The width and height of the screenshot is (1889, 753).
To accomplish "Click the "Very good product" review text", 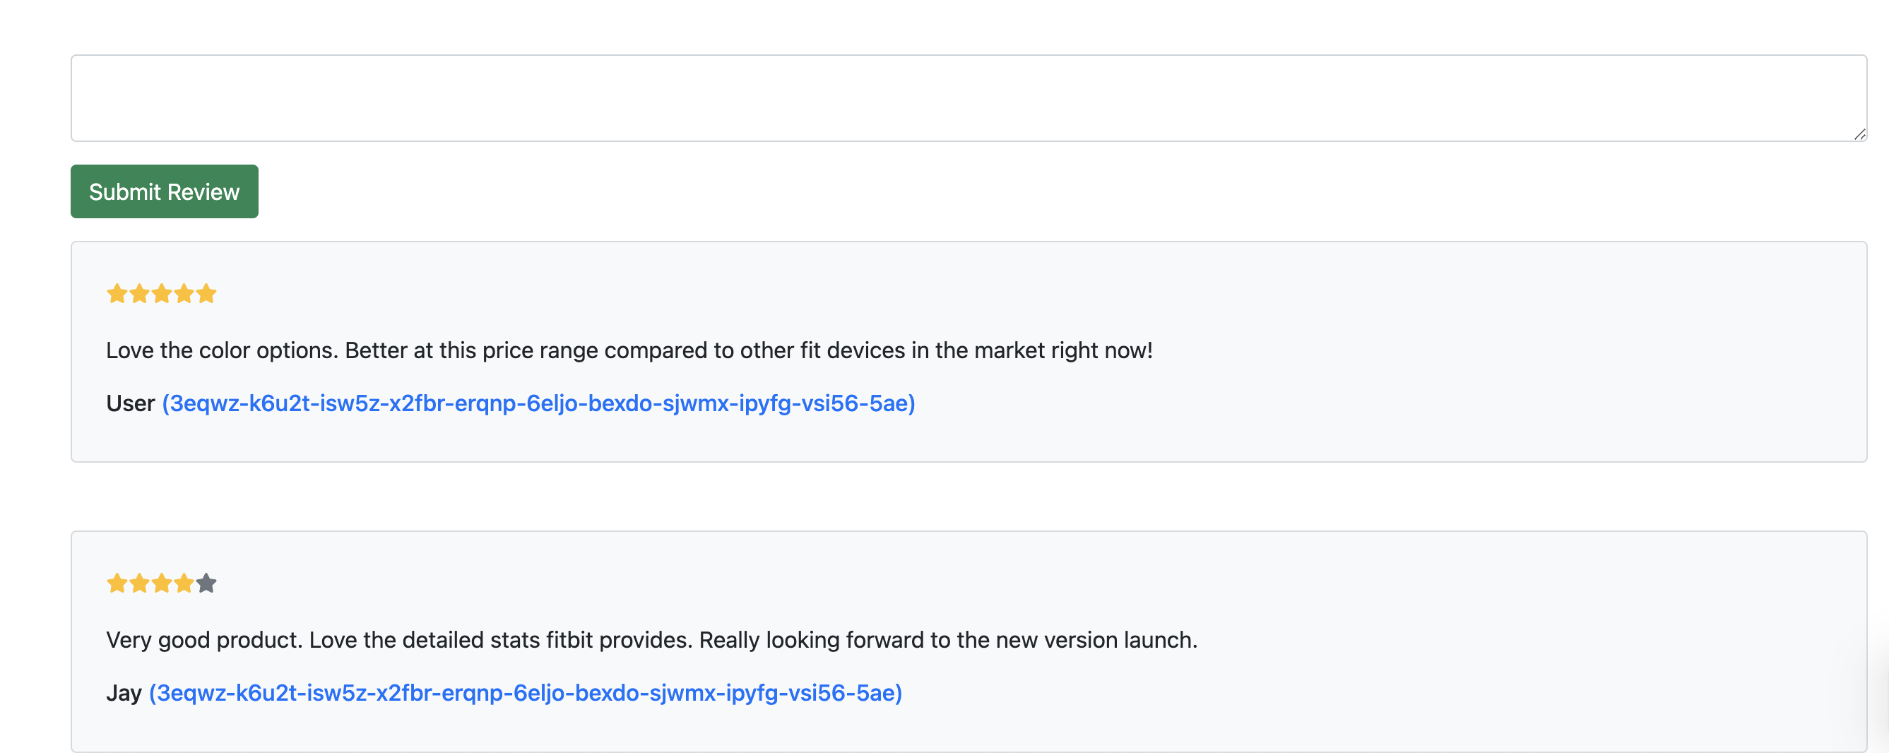I will (x=651, y=640).
